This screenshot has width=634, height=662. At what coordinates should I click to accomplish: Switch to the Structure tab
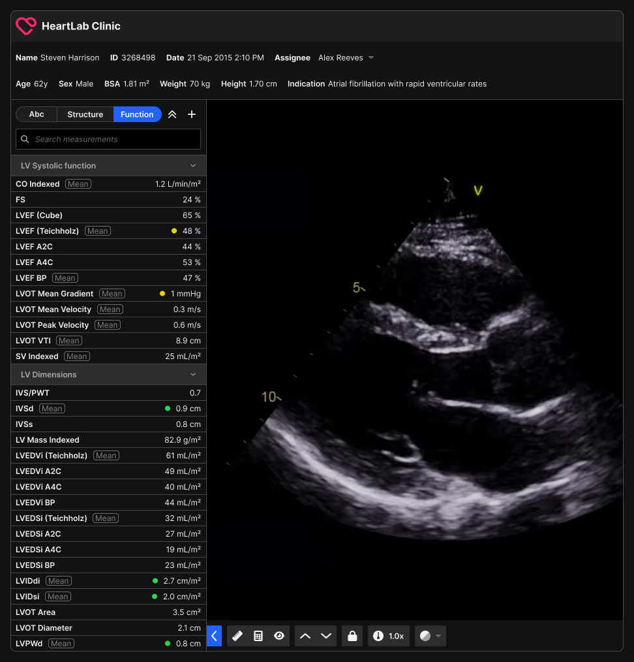tap(85, 114)
